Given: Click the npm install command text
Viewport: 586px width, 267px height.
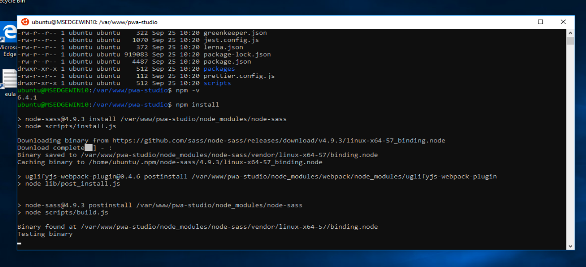Looking at the screenshot, I should [197, 105].
